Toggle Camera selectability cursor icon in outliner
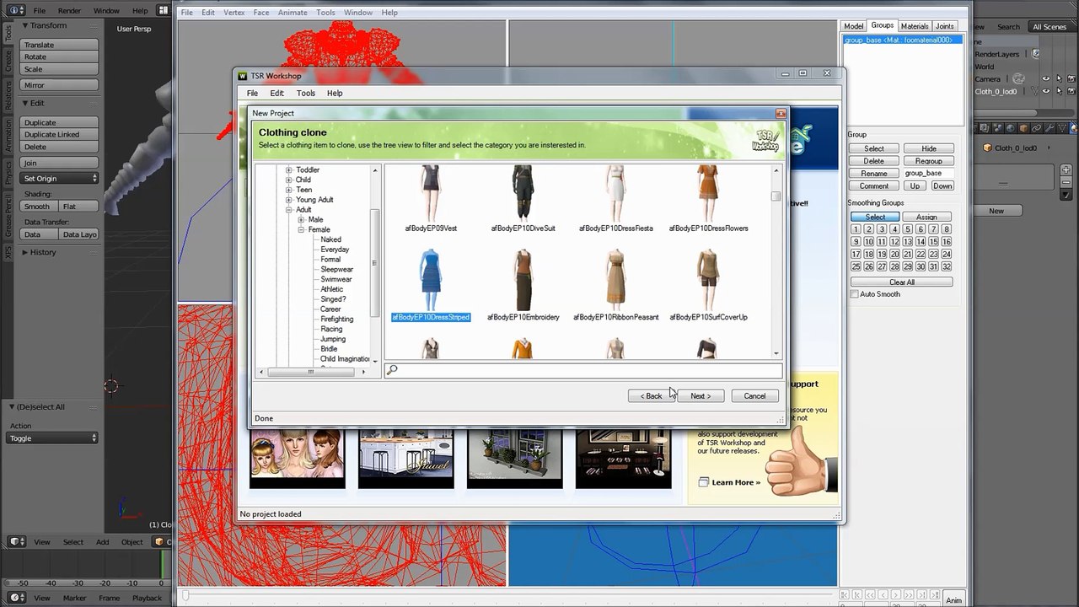The width and height of the screenshot is (1079, 607). (x=1060, y=78)
